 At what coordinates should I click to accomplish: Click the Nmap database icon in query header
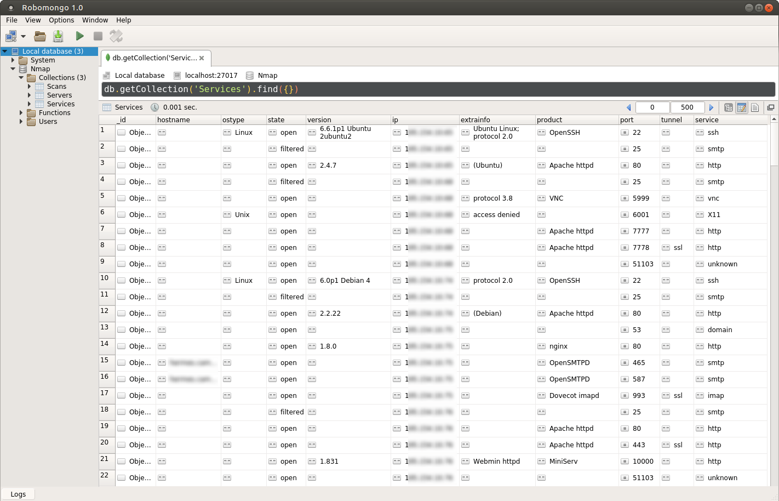(250, 76)
